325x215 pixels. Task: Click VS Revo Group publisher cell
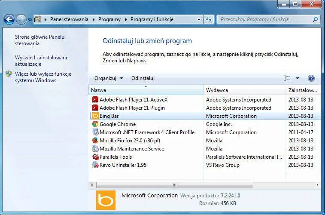(223, 165)
